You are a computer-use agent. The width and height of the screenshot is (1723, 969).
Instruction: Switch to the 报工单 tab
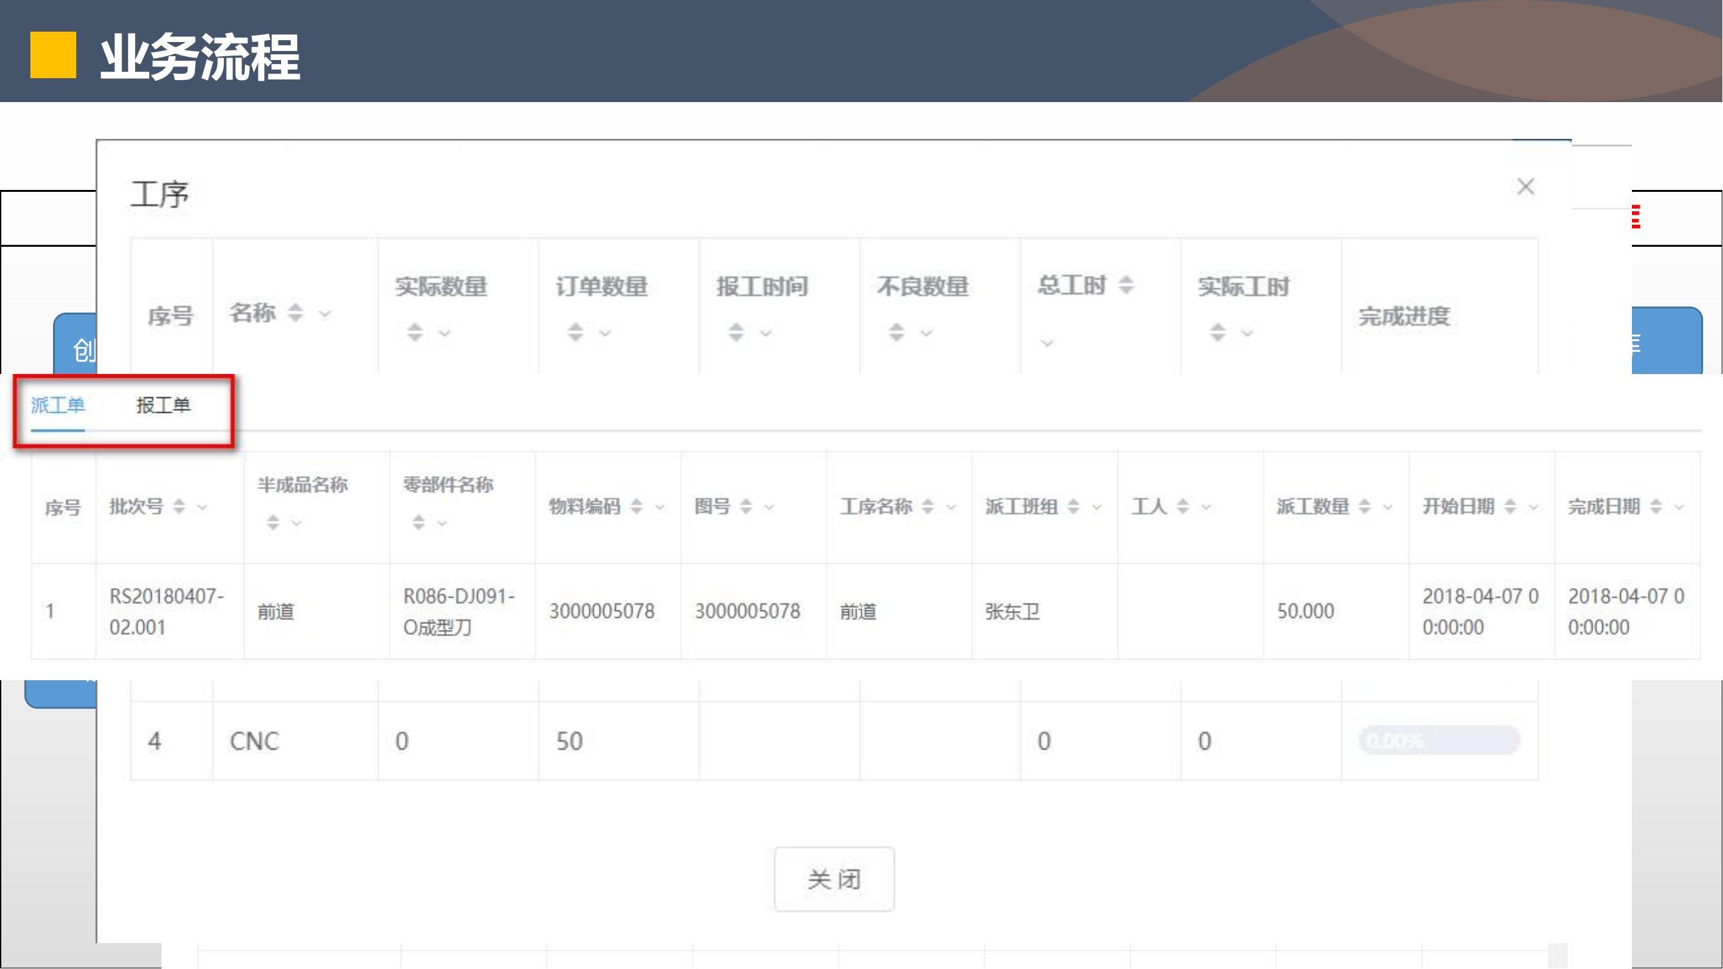[163, 404]
